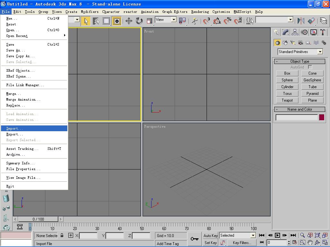Open the object color swatch

point(322,117)
